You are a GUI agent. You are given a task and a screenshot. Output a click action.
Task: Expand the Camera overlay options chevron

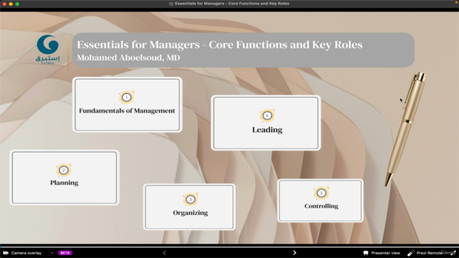coord(52,253)
